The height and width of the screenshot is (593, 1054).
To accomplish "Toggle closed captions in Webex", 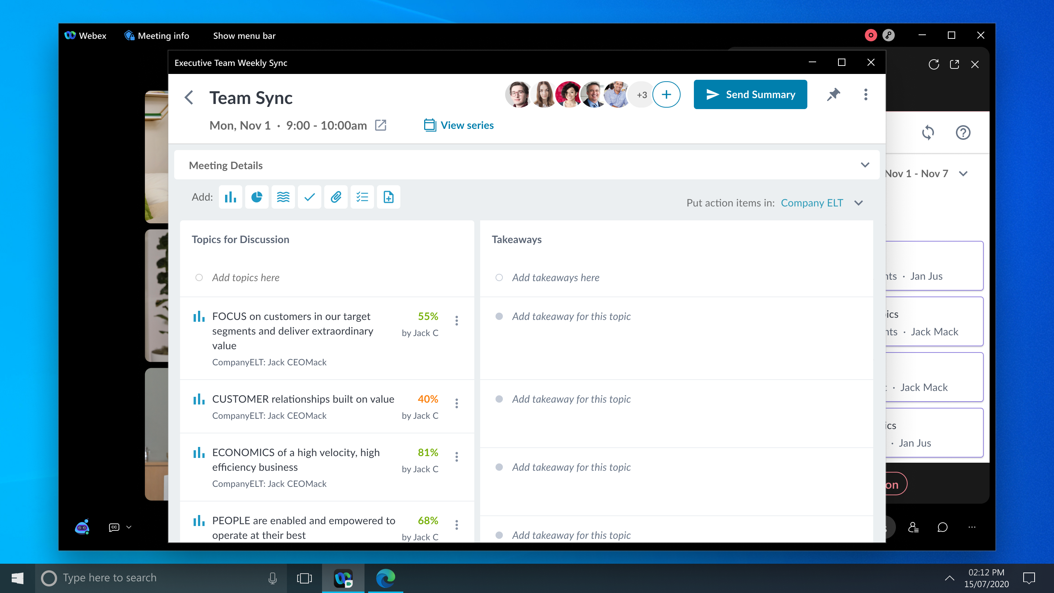I will click(x=114, y=527).
